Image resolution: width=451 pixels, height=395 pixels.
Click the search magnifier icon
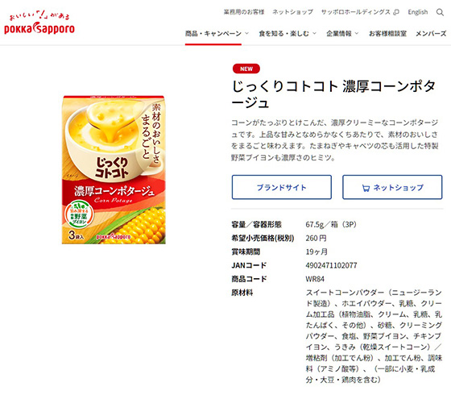(440, 12)
